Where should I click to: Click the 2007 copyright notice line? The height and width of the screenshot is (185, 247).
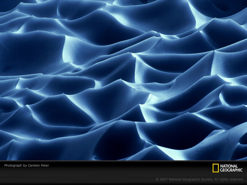(x=199, y=179)
